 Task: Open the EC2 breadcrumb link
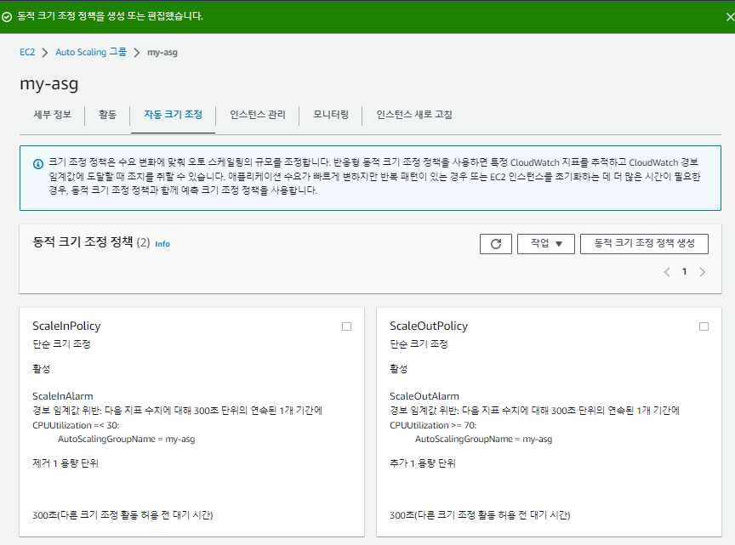pos(27,52)
